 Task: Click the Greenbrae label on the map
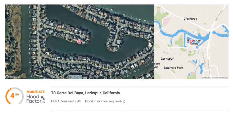pos(190,19)
